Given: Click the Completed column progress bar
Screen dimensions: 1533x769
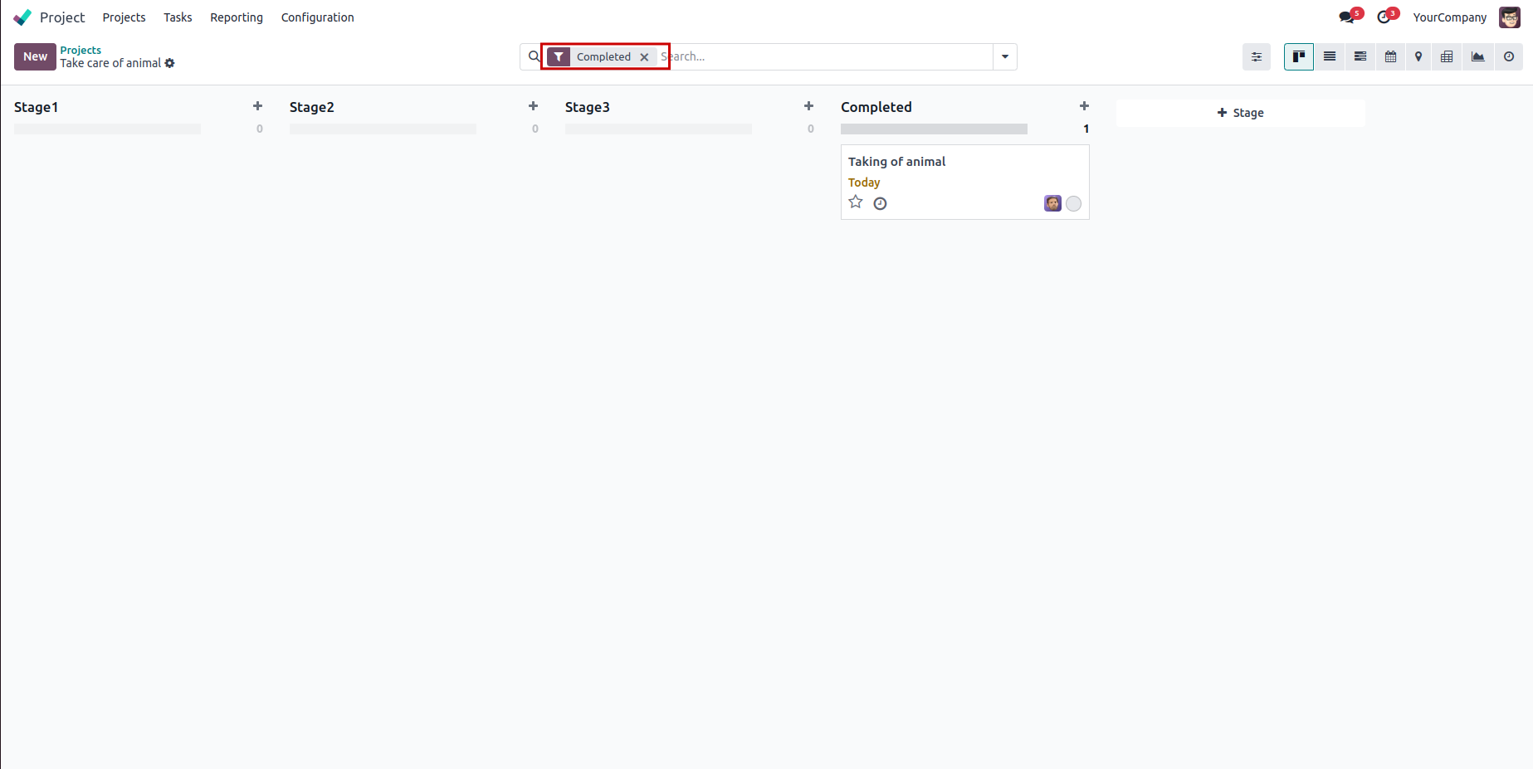Looking at the screenshot, I should point(934,129).
